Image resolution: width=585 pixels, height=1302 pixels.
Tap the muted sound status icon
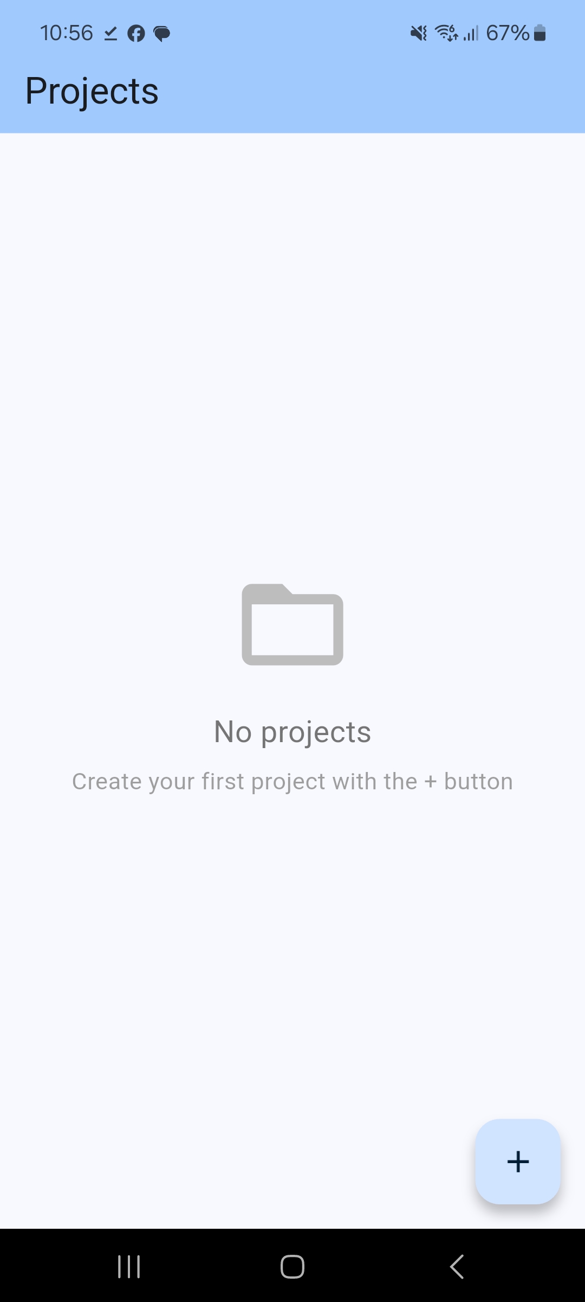419,34
